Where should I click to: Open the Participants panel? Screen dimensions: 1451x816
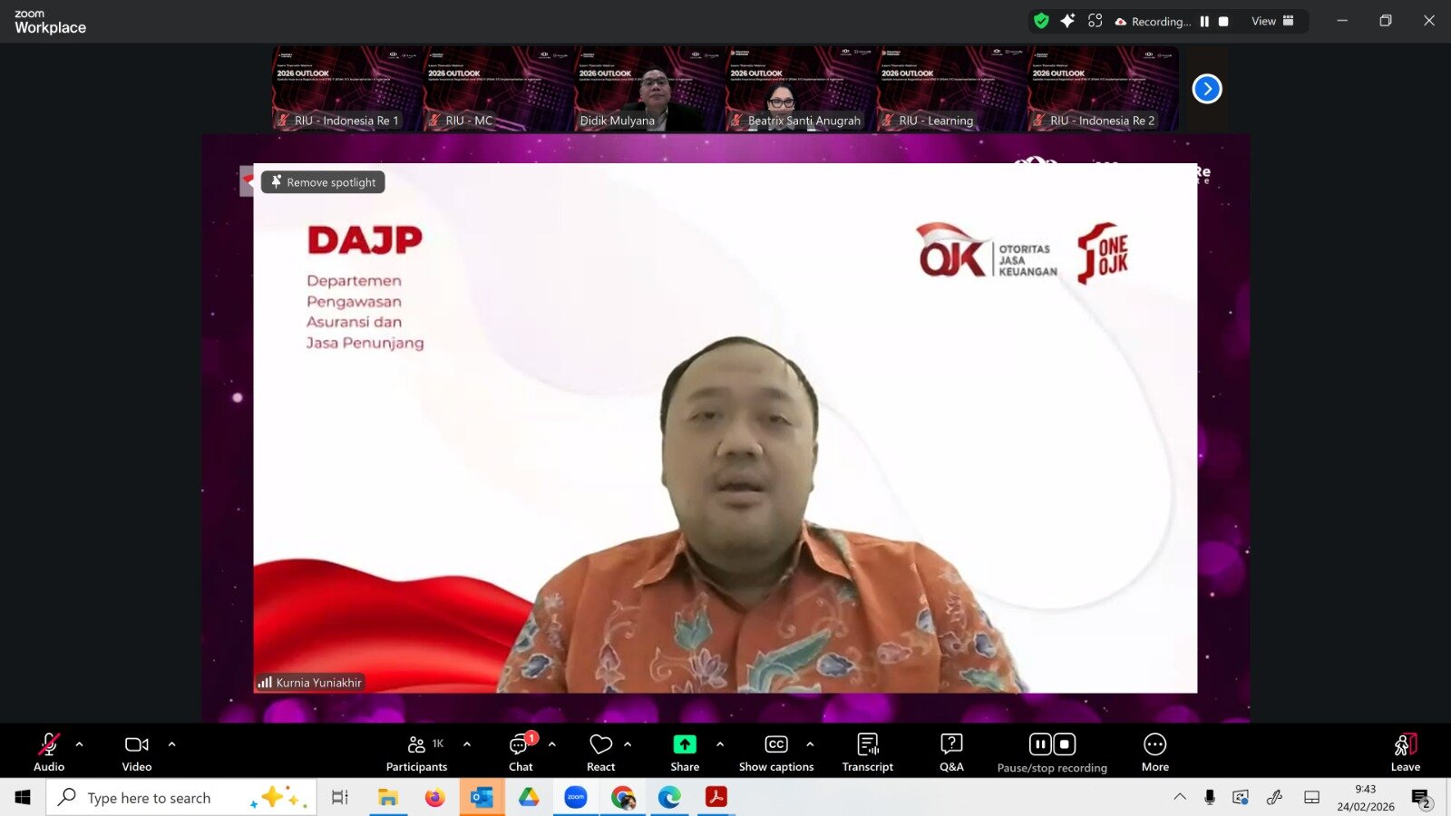tap(416, 753)
